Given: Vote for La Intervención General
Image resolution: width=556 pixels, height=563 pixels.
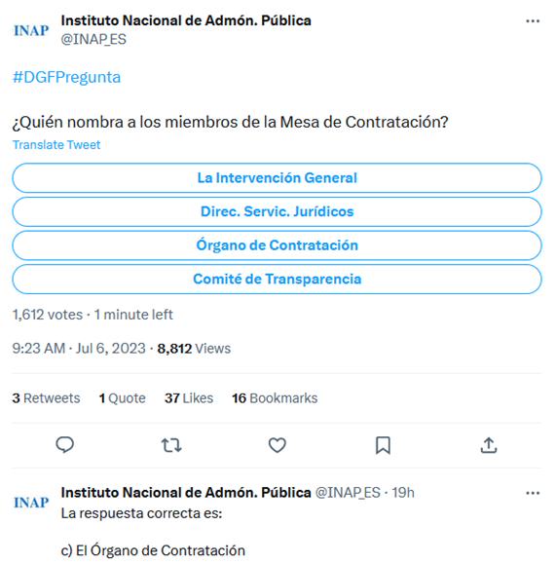Looking at the screenshot, I should 277,178.
